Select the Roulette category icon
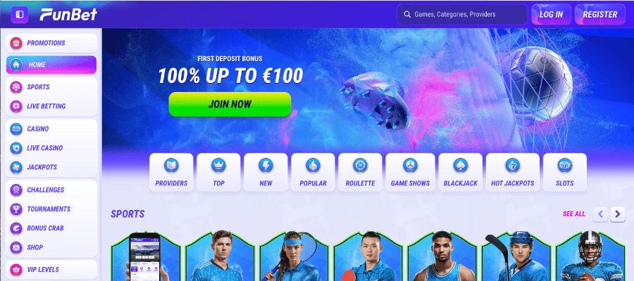The image size is (634, 281). [360, 165]
